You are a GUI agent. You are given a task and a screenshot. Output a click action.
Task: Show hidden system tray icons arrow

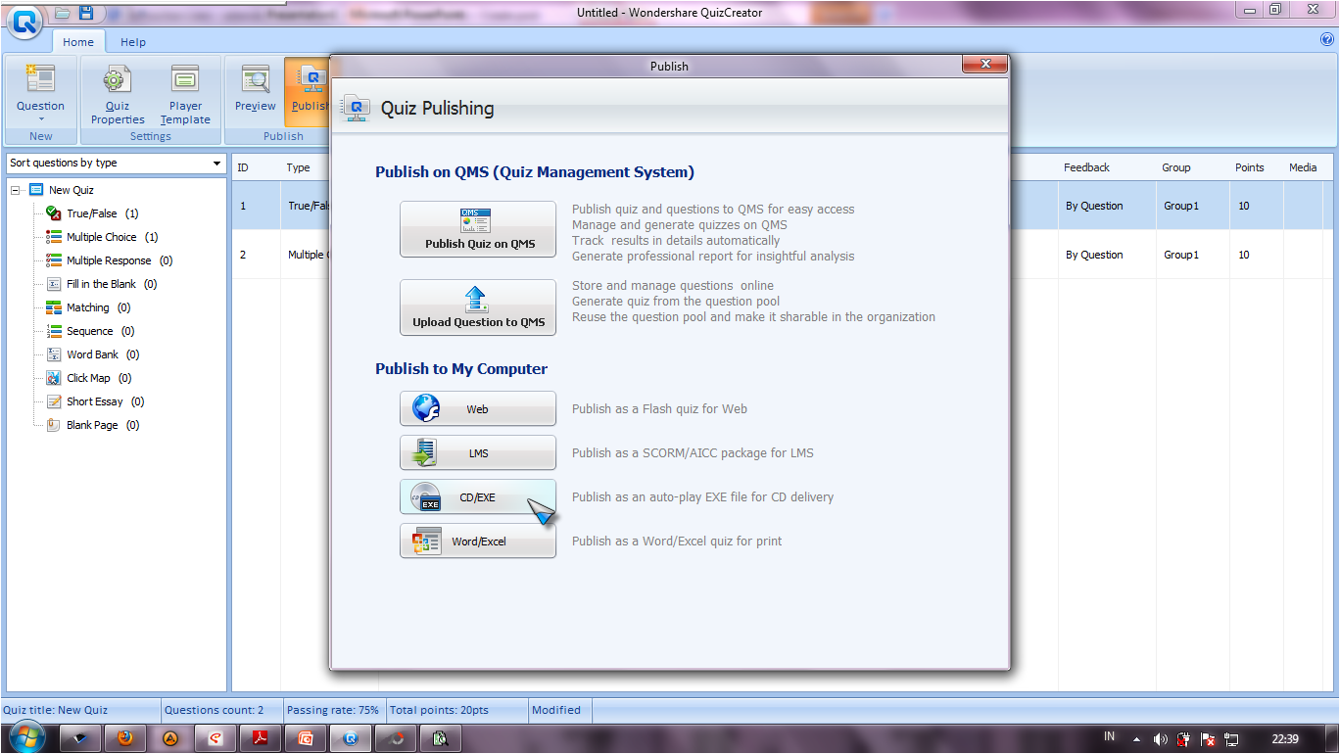tap(1136, 739)
